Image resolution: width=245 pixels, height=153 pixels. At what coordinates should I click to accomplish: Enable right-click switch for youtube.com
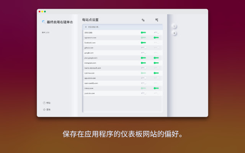(x=144, y=93)
